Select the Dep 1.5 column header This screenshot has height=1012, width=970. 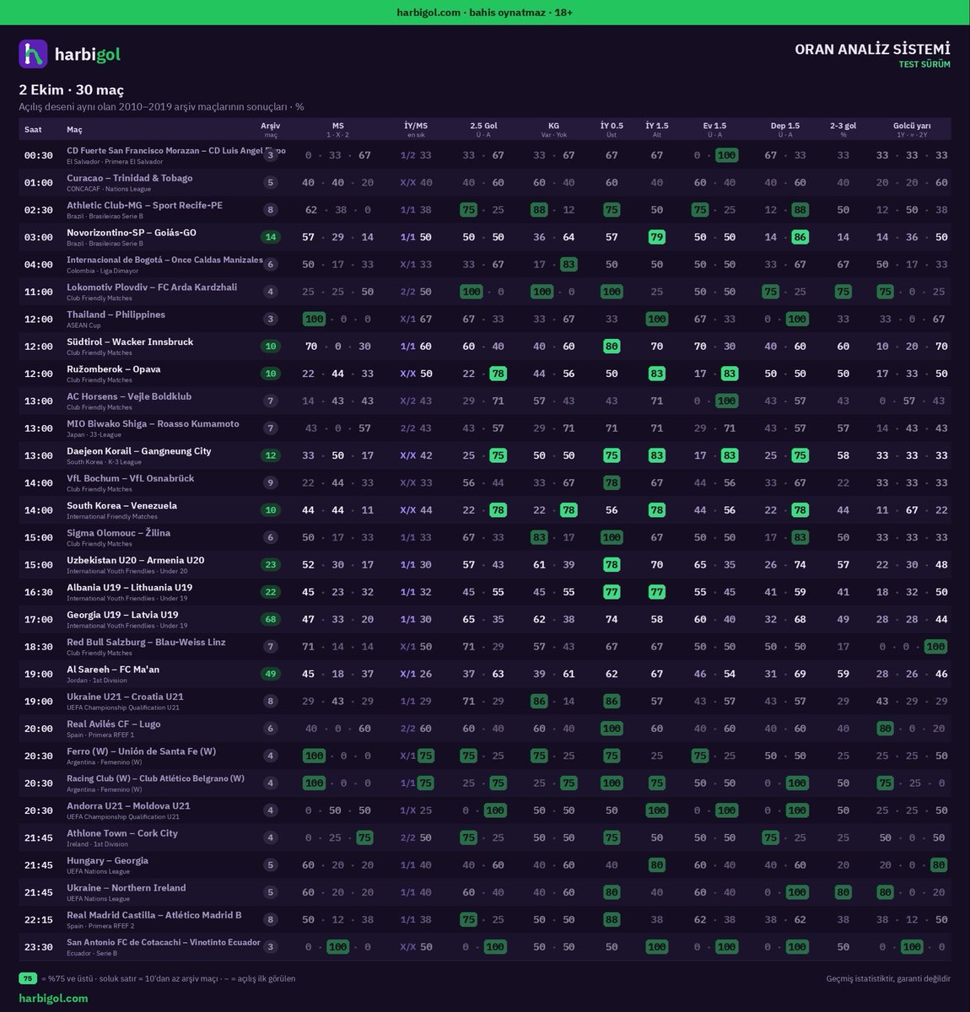click(784, 129)
